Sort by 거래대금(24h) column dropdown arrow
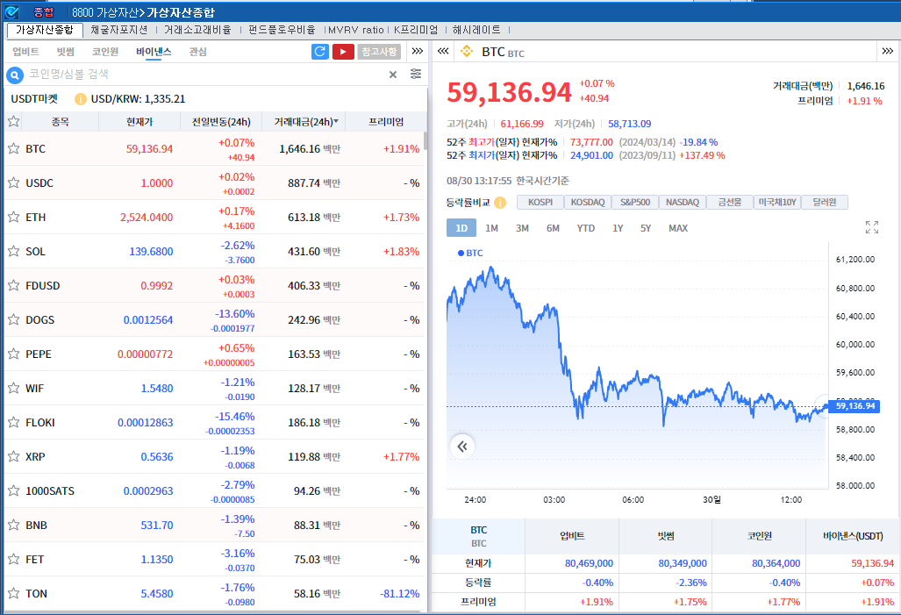Viewport: 901px width, 615px height. (336, 121)
